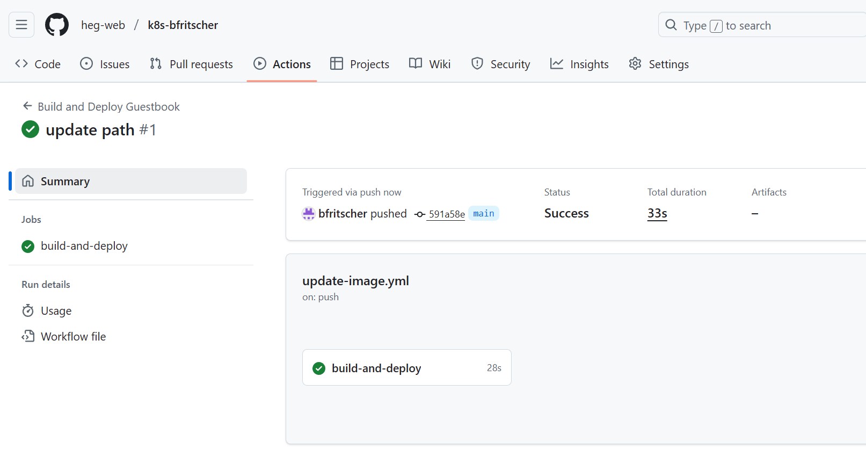Open the hamburger navigation menu
This screenshot has width=866, height=456.
tap(21, 25)
